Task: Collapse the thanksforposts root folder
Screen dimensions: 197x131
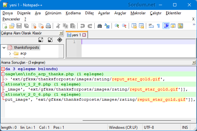Action: click(4, 48)
